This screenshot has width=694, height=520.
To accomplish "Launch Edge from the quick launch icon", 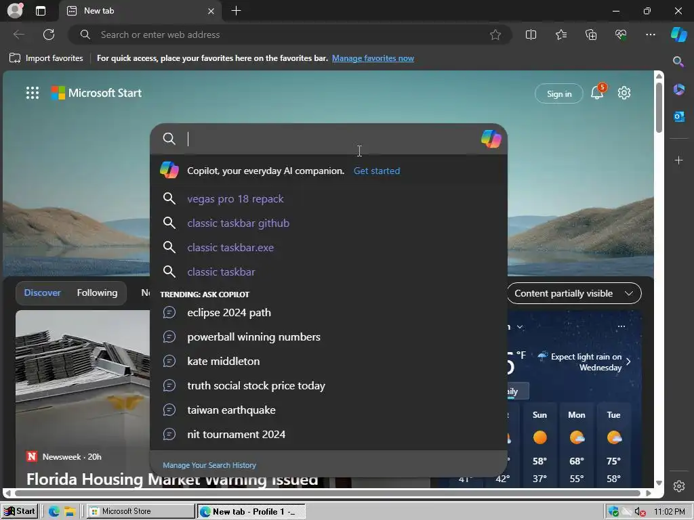I will tap(54, 511).
